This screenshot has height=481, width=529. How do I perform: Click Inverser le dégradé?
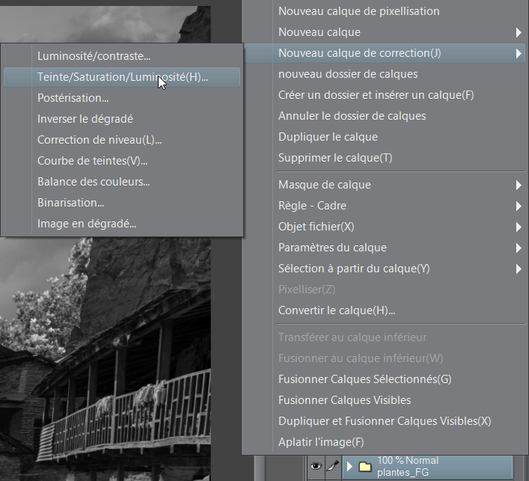[x=85, y=119]
